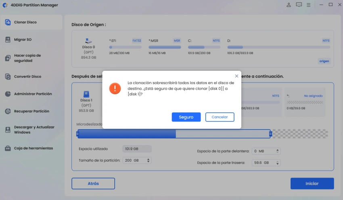Click the origen tag on source disk
This screenshot has width=343, height=200.
[324, 61]
